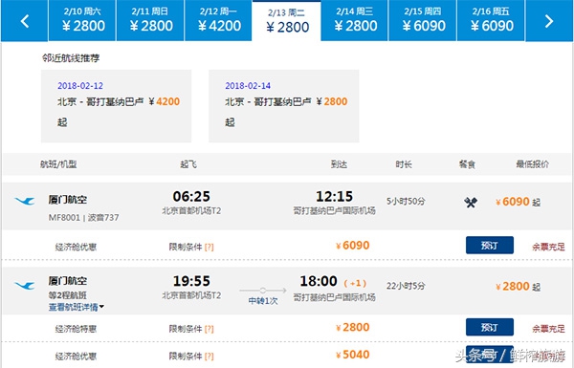Select the 2/13 Tuesday ¥2800 date tab
574x368 pixels.
point(286,21)
